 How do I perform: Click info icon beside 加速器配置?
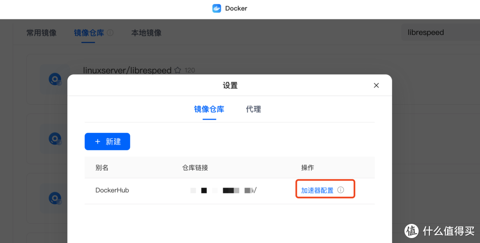coord(340,190)
